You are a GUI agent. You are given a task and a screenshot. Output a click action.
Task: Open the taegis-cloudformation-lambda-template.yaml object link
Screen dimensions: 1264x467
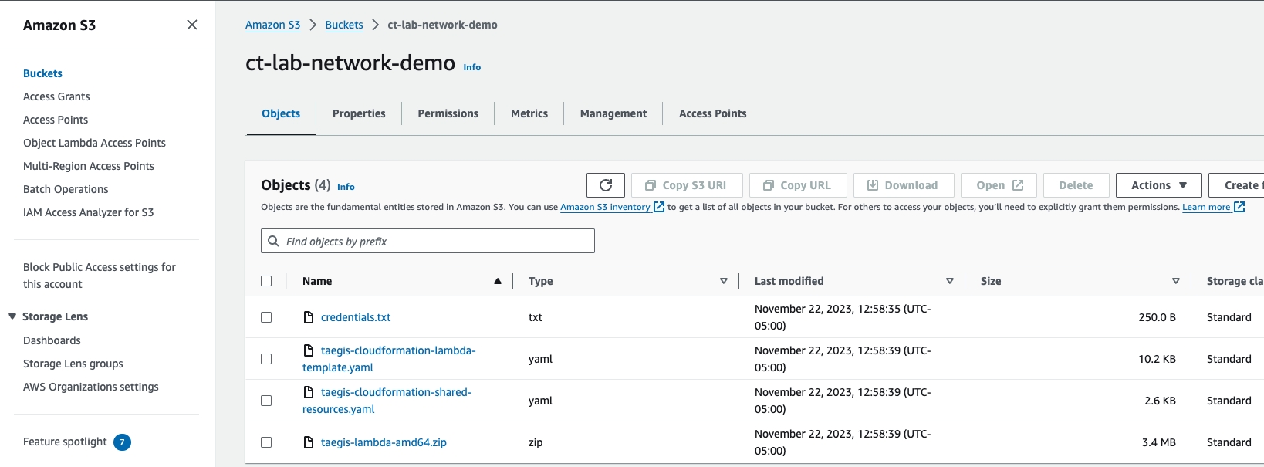click(389, 359)
